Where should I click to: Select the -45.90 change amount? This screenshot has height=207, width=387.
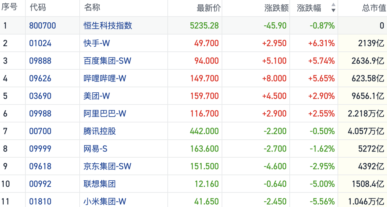tap(275, 26)
